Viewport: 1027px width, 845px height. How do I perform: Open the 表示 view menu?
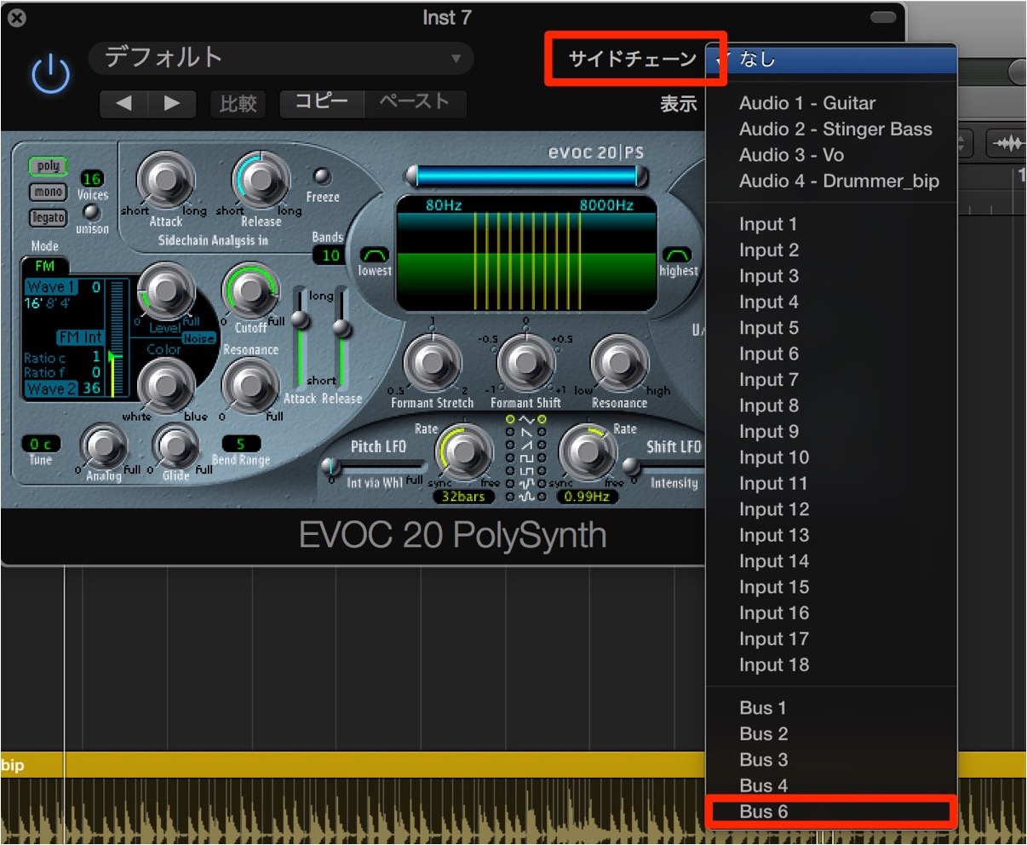[x=679, y=104]
